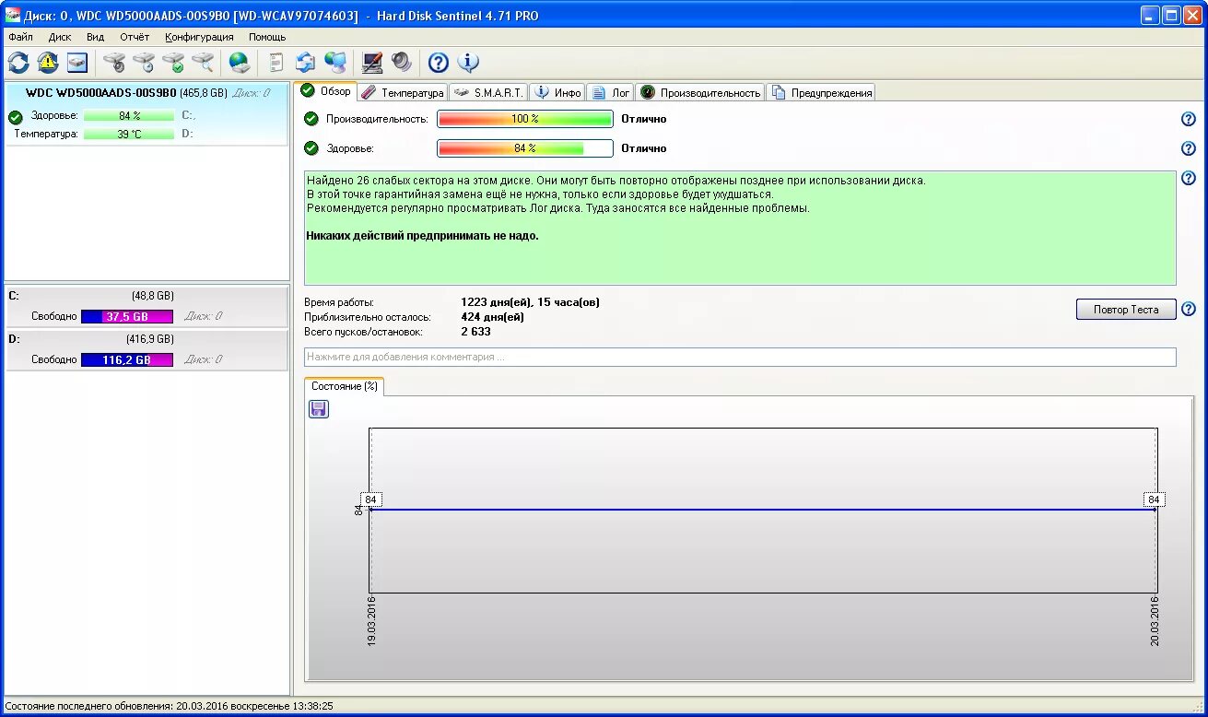This screenshot has width=1208, height=717.
Task: Open the Файл menu
Action: pyautogui.click(x=20, y=37)
